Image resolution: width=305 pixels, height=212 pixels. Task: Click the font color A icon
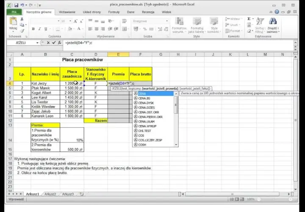[x=79, y=29]
